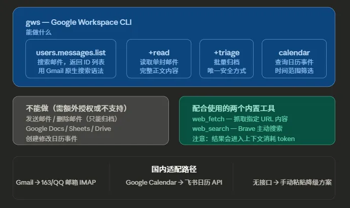Click 'Google Docs / Sheets / Drive' line
This screenshot has width=350, height=208.
click(x=68, y=129)
